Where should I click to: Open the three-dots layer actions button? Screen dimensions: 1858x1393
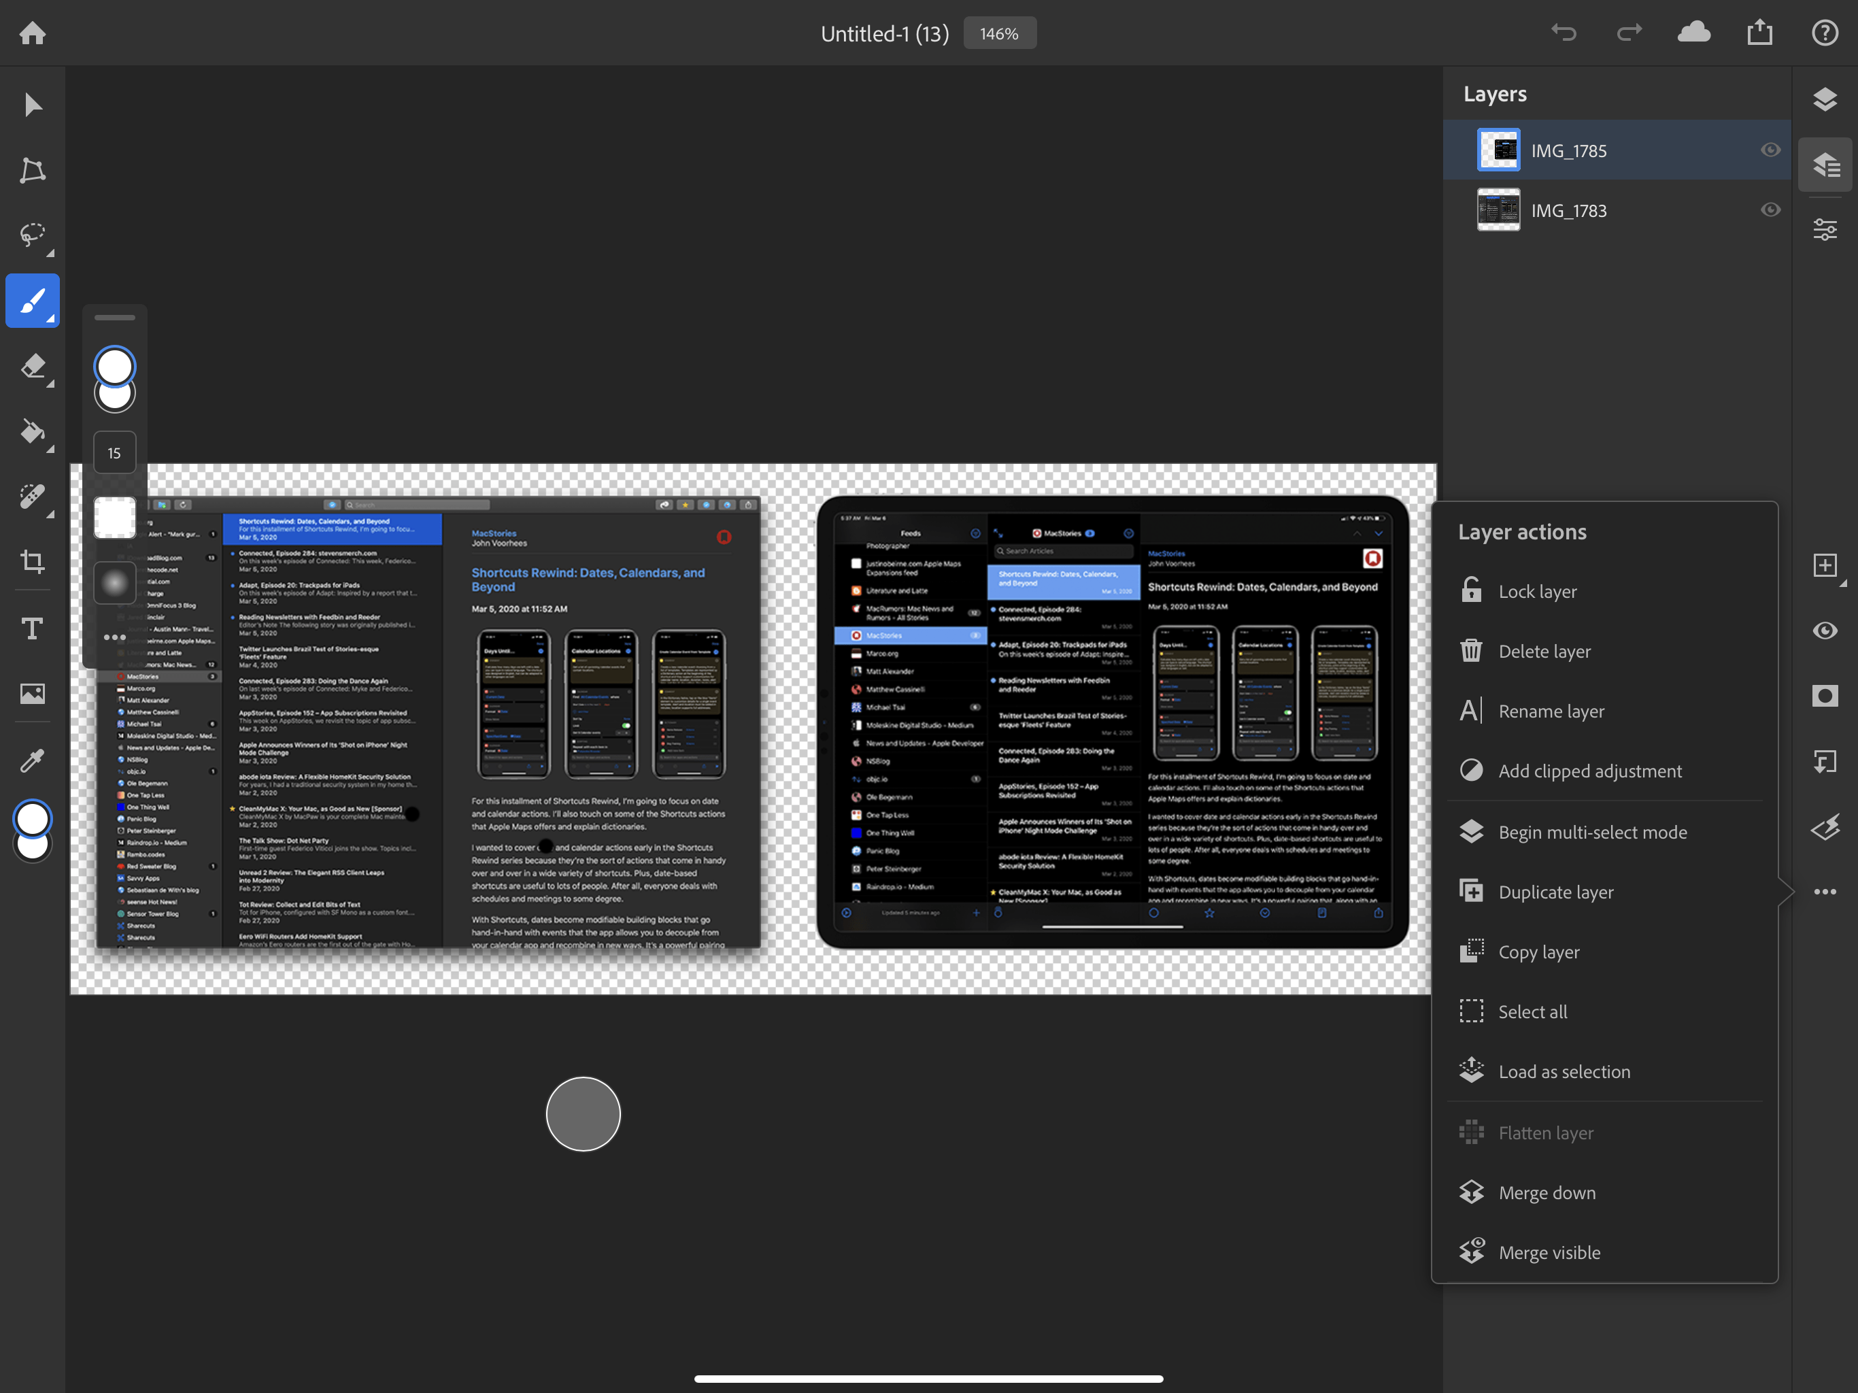pyautogui.click(x=1825, y=892)
